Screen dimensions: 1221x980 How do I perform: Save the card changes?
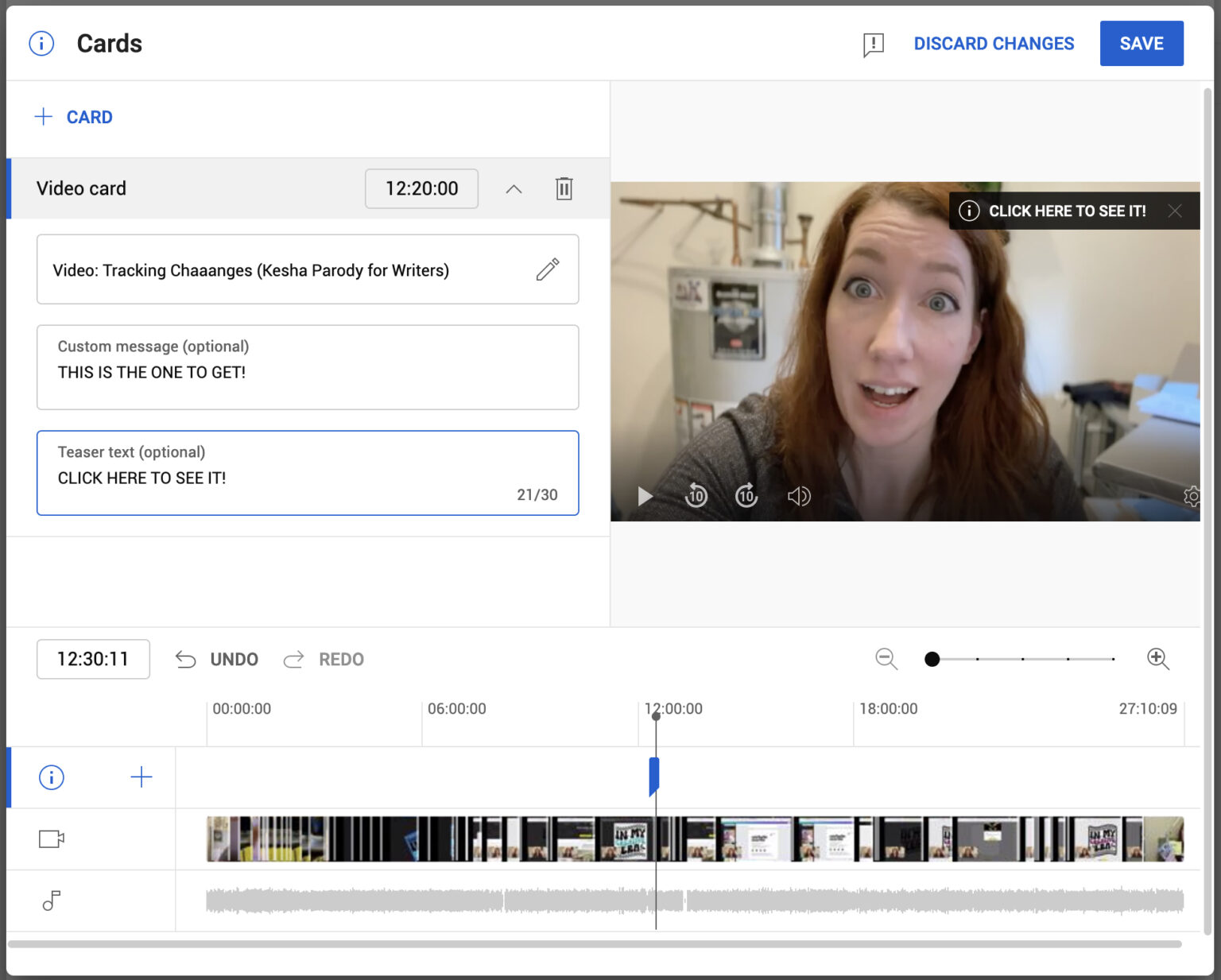coord(1142,44)
